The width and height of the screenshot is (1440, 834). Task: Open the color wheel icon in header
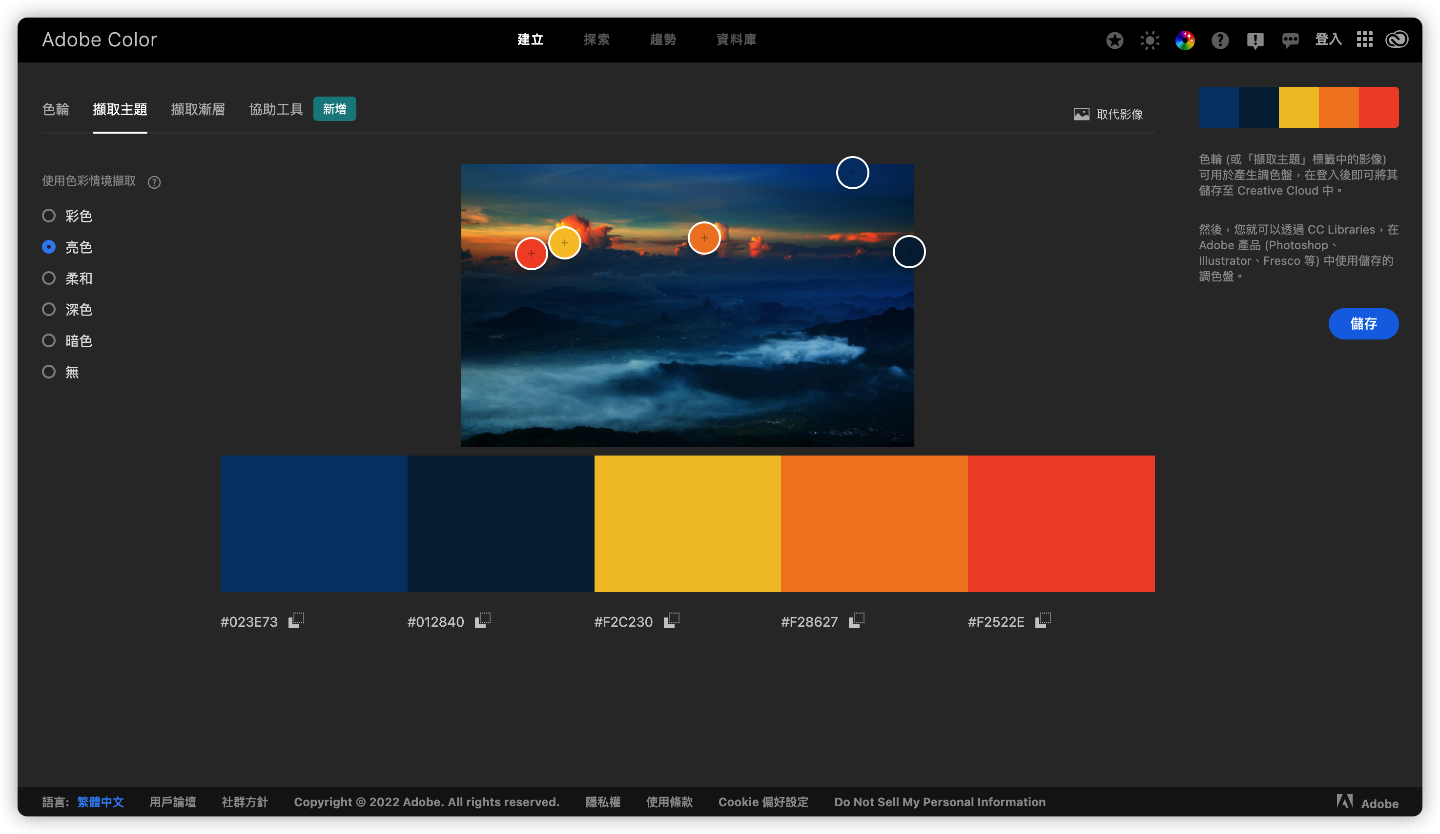tap(1185, 40)
